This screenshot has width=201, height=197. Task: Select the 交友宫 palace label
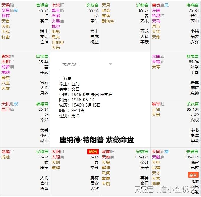click(92, 5)
